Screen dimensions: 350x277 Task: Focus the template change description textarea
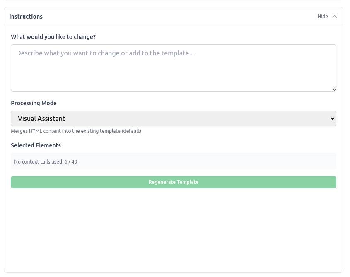[173, 68]
